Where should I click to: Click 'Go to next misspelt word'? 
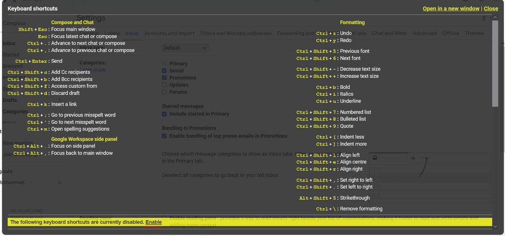(67, 122)
